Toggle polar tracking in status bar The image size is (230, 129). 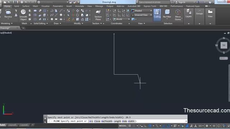tap(150, 126)
